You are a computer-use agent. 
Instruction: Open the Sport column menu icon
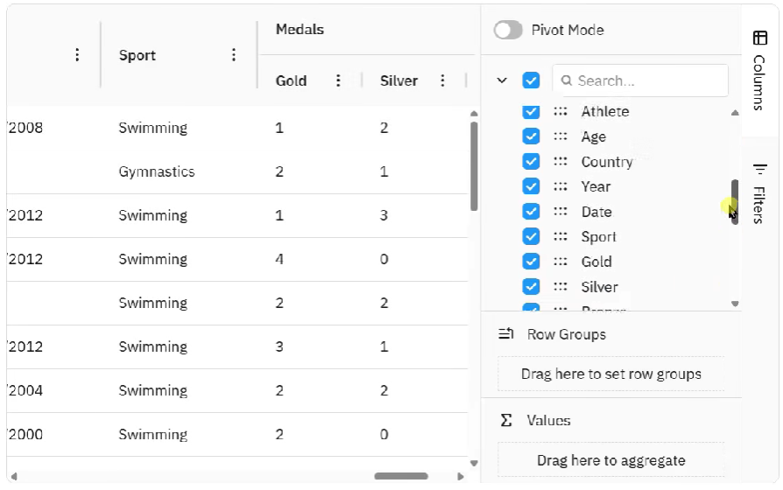coord(234,55)
